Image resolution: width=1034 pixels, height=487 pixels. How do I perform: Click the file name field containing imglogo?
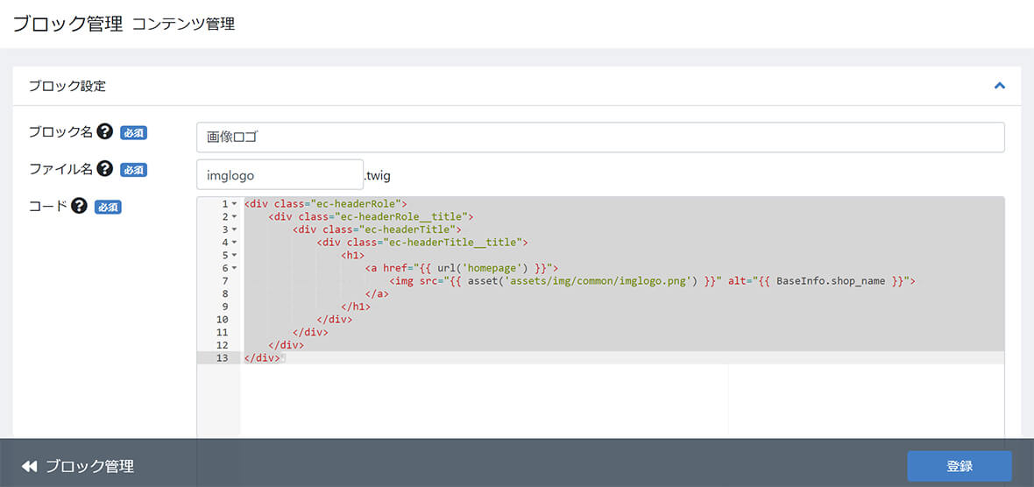coord(280,174)
